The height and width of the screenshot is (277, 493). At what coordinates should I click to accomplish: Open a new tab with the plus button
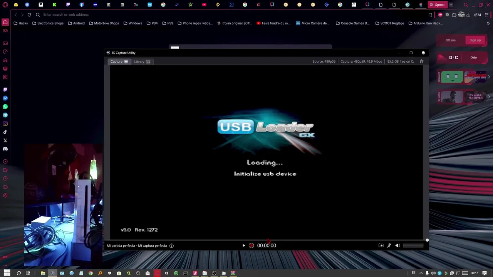451,5
